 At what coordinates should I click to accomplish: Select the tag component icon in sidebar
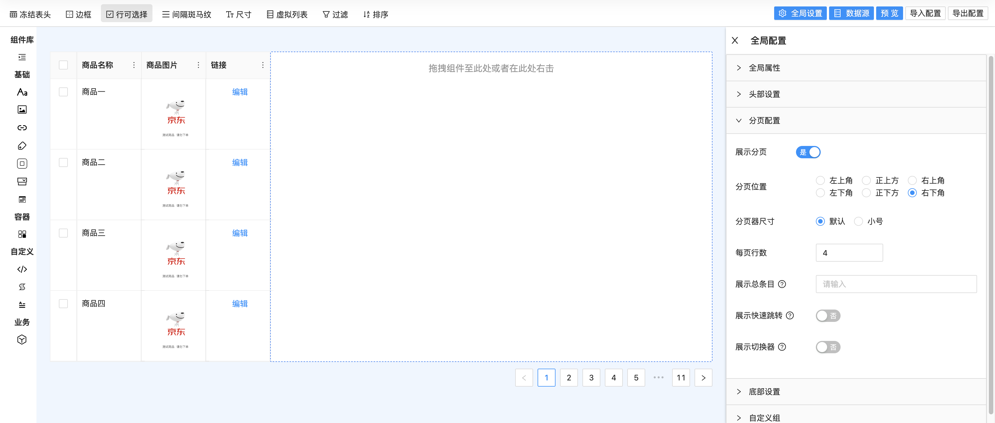click(22, 145)
